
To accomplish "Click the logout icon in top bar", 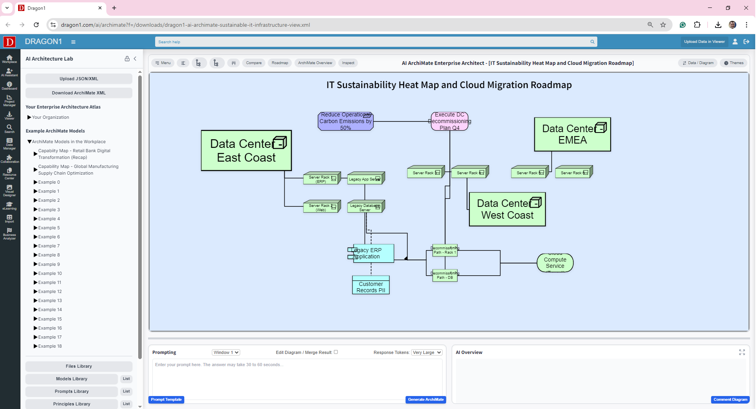I will (746, 42).
